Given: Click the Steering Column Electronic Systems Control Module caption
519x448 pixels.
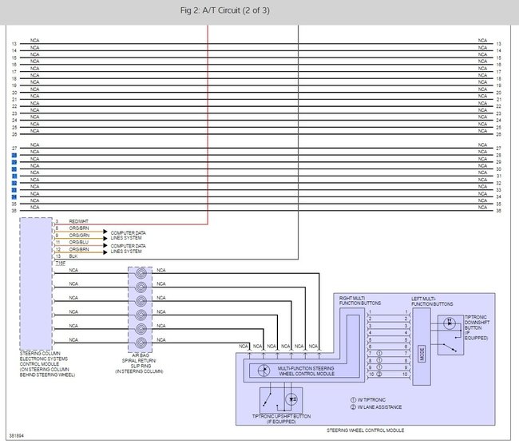Looking at the screenshot, I should [47, 364].
